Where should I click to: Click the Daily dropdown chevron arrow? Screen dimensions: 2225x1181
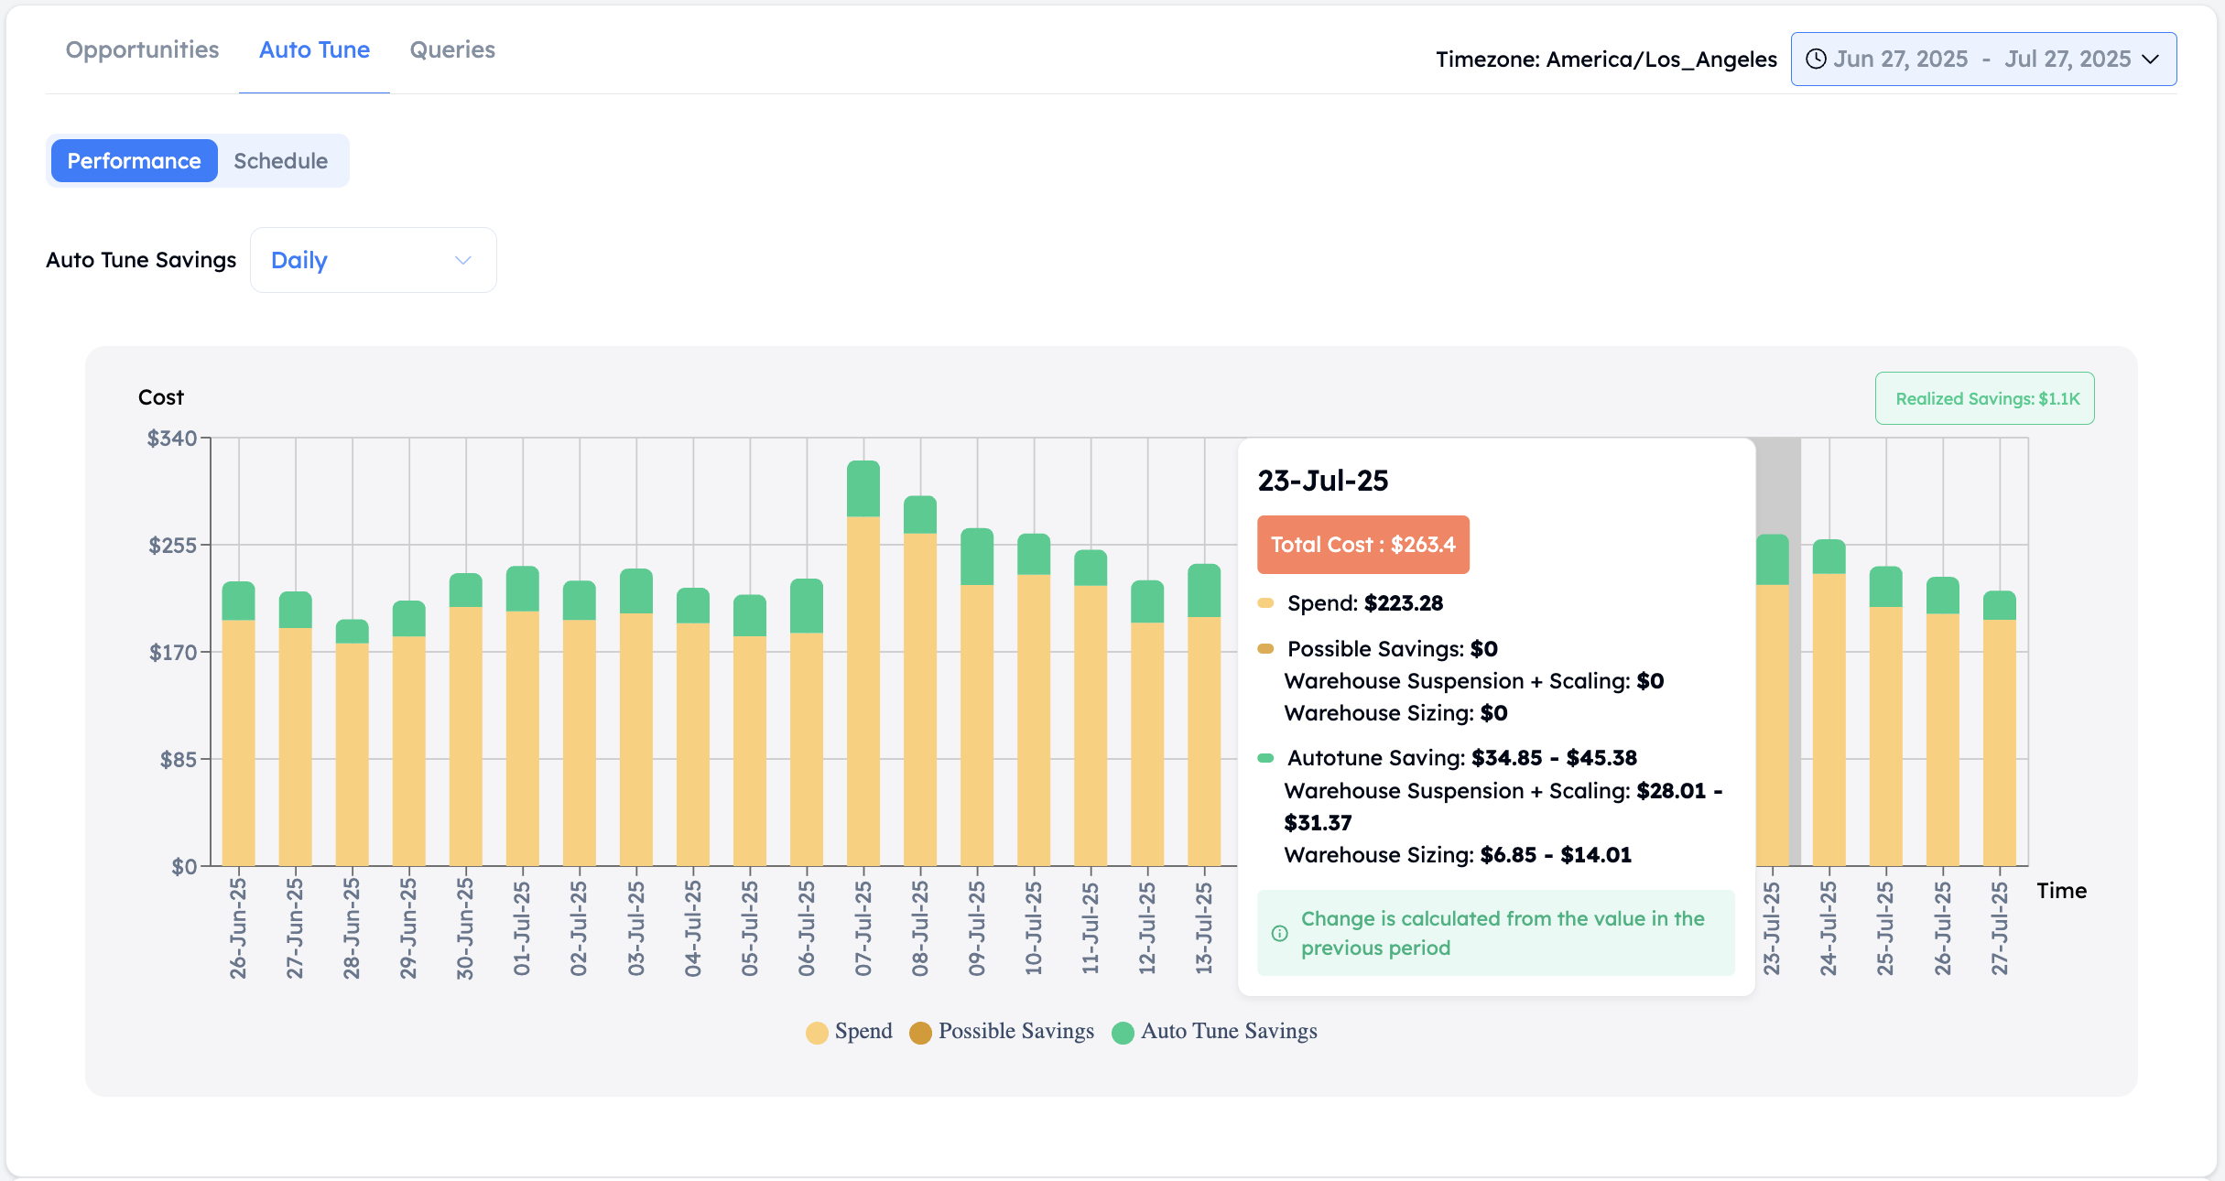pos(463,260)
